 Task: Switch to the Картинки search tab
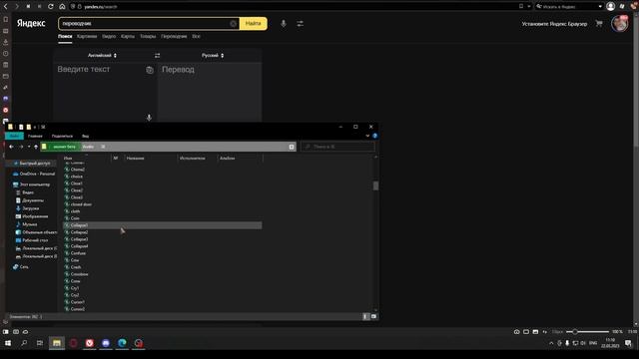[x=87, y=36]
